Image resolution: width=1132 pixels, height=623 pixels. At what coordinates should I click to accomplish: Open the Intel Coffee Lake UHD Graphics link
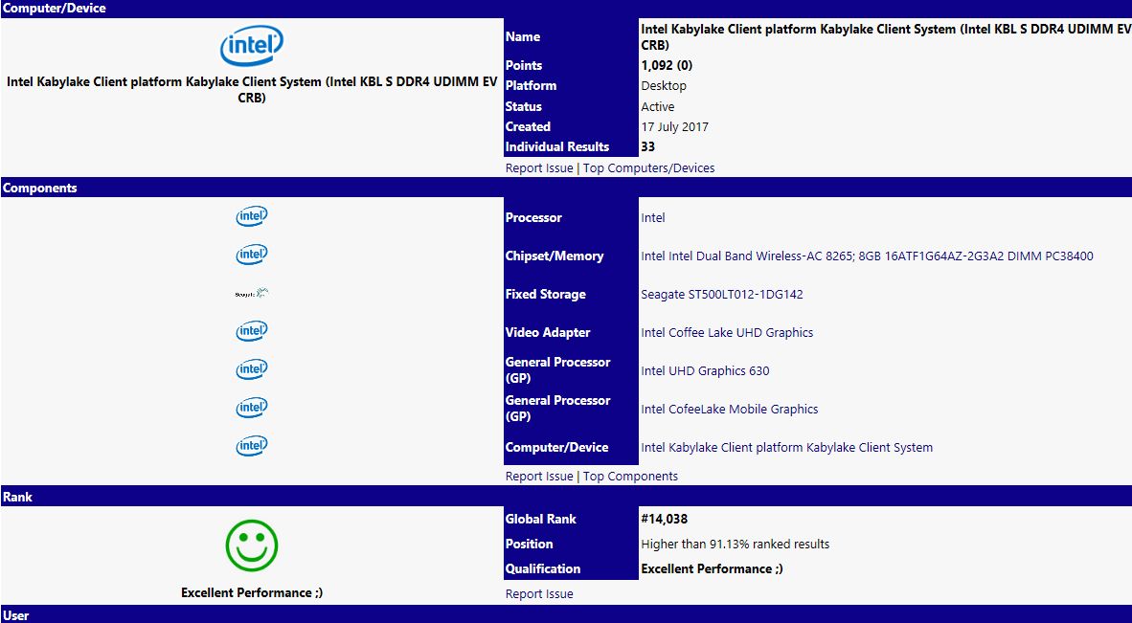click(x=726, y=332)
